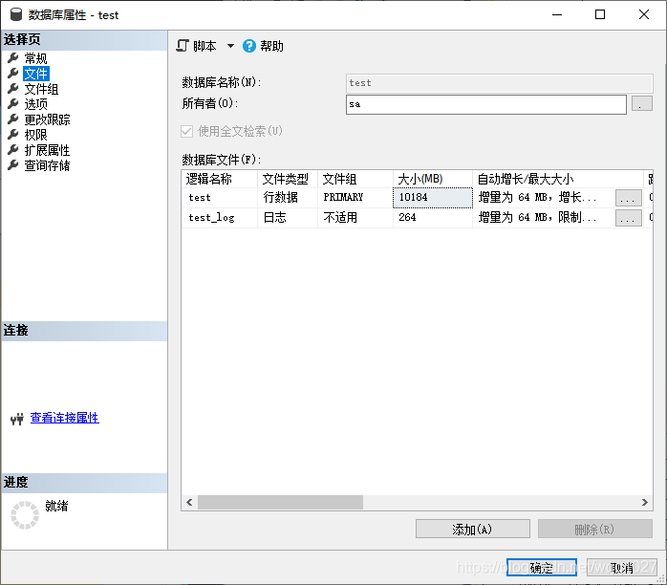Select the size cell 264
The height and width of the screenshot is (585, 667).
(433, 217)
